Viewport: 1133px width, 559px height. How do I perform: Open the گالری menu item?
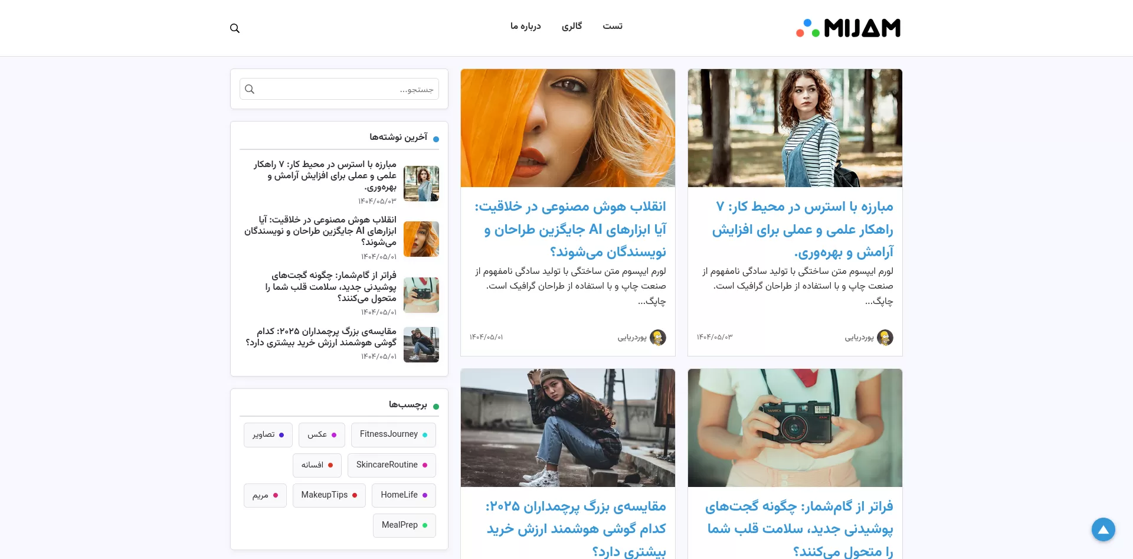(572, 26)
